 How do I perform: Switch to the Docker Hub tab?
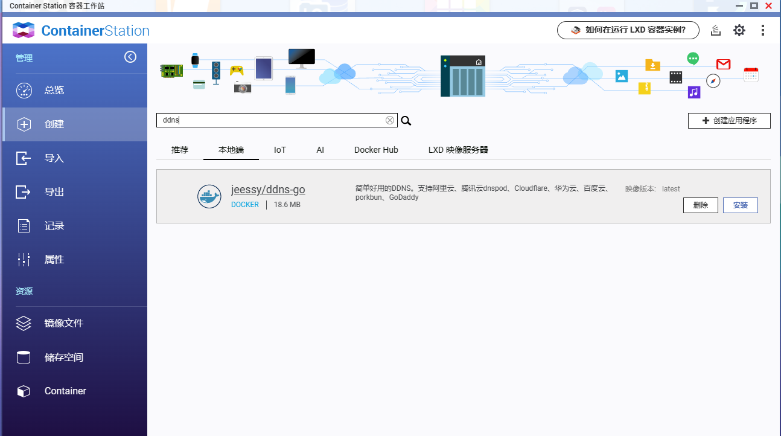[376, 150]
